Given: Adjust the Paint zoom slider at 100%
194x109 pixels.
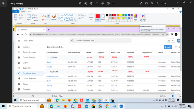Looking at the screenshot, I should click(x=173, y=96).
